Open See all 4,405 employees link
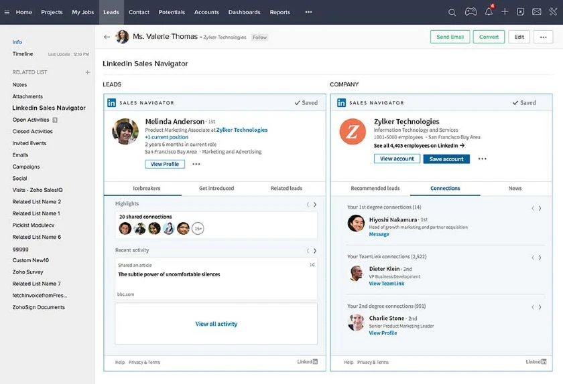 pos(419,146)
